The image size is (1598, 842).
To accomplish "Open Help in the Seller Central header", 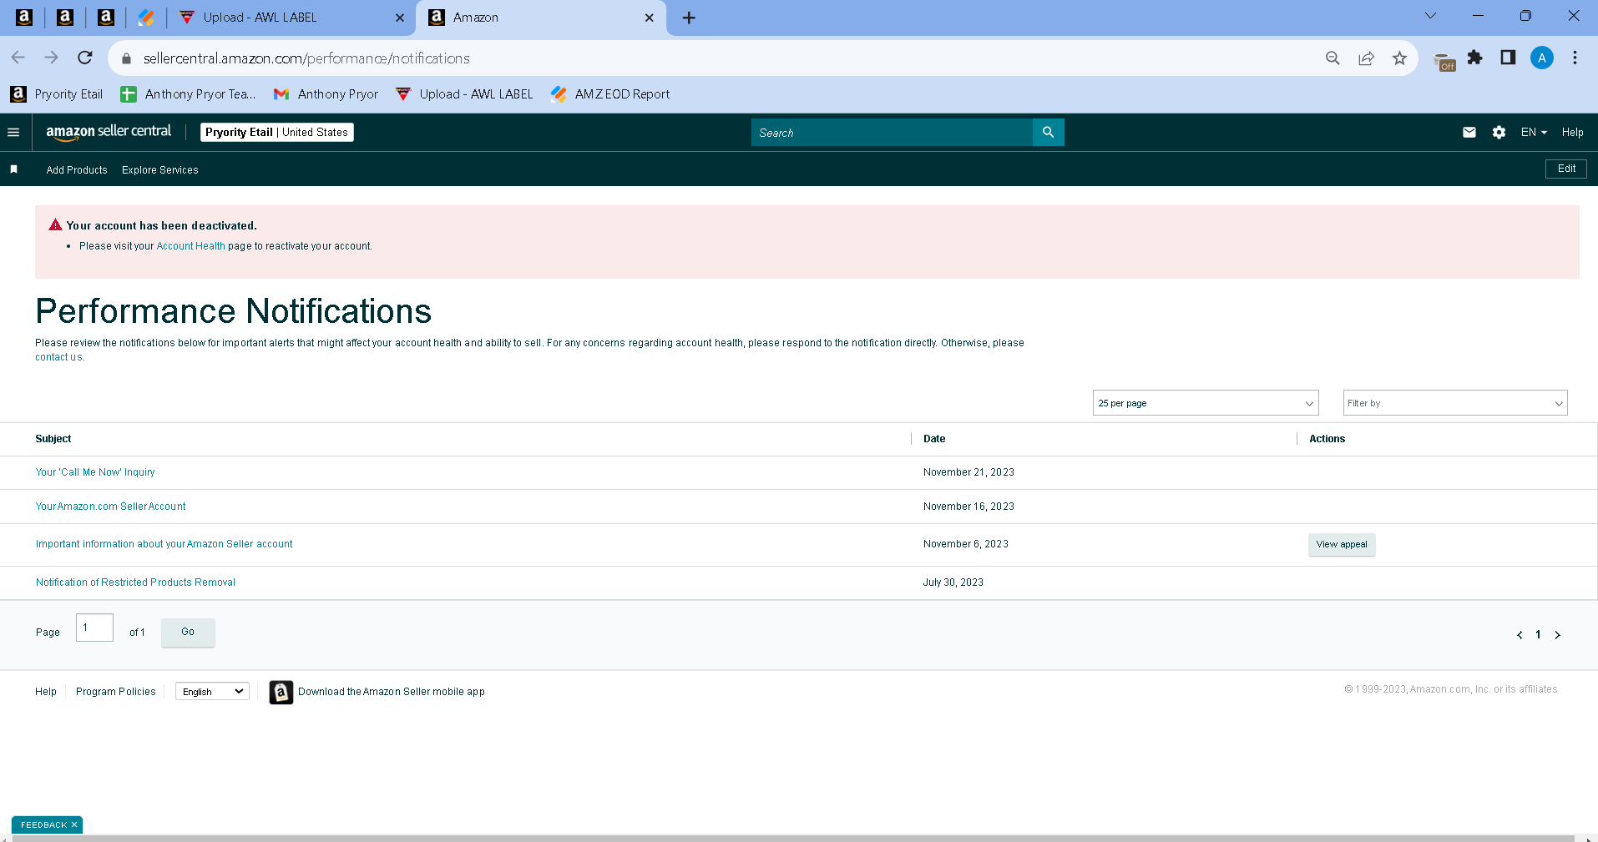I will [x=1573, y=132].
